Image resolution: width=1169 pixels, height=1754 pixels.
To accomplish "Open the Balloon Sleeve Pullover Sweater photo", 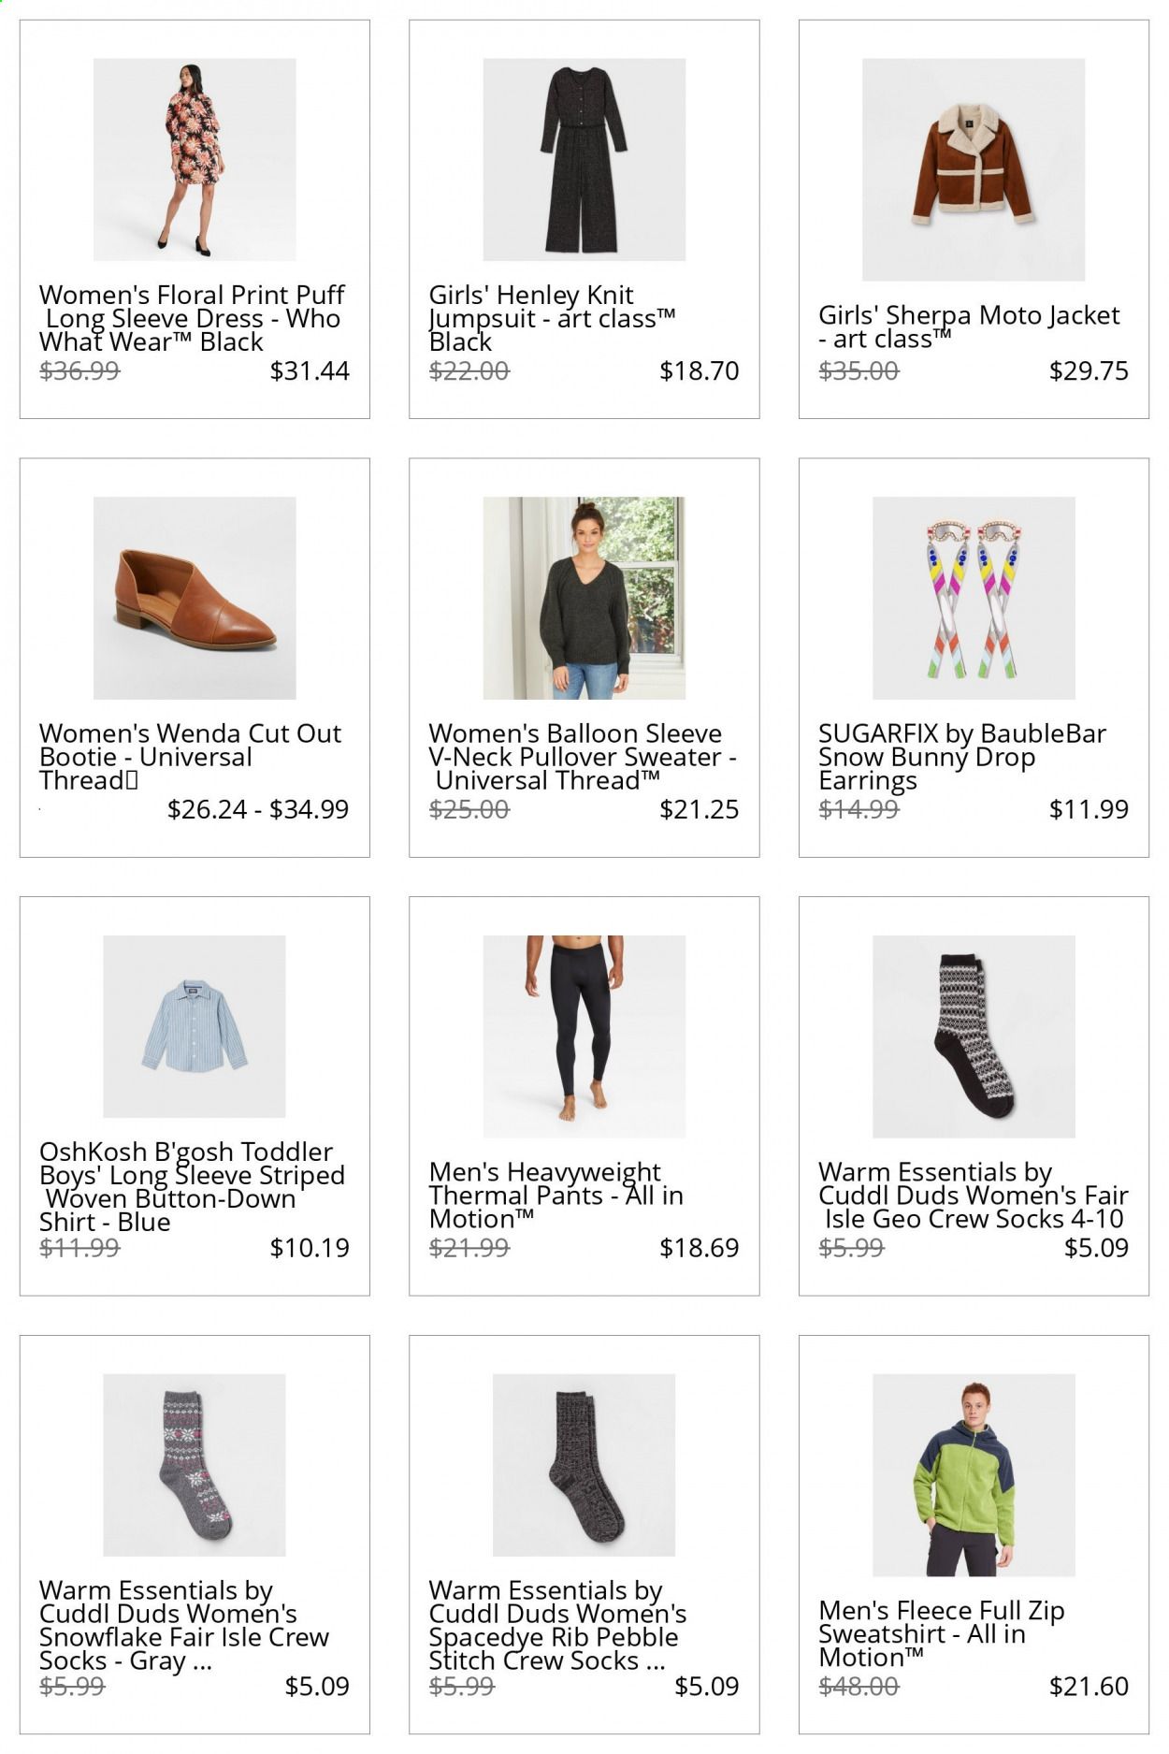I will [x=584, y=598].
